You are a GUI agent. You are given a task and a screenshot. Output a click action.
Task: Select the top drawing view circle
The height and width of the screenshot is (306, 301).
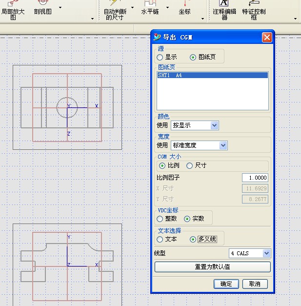tap(67, 107)
